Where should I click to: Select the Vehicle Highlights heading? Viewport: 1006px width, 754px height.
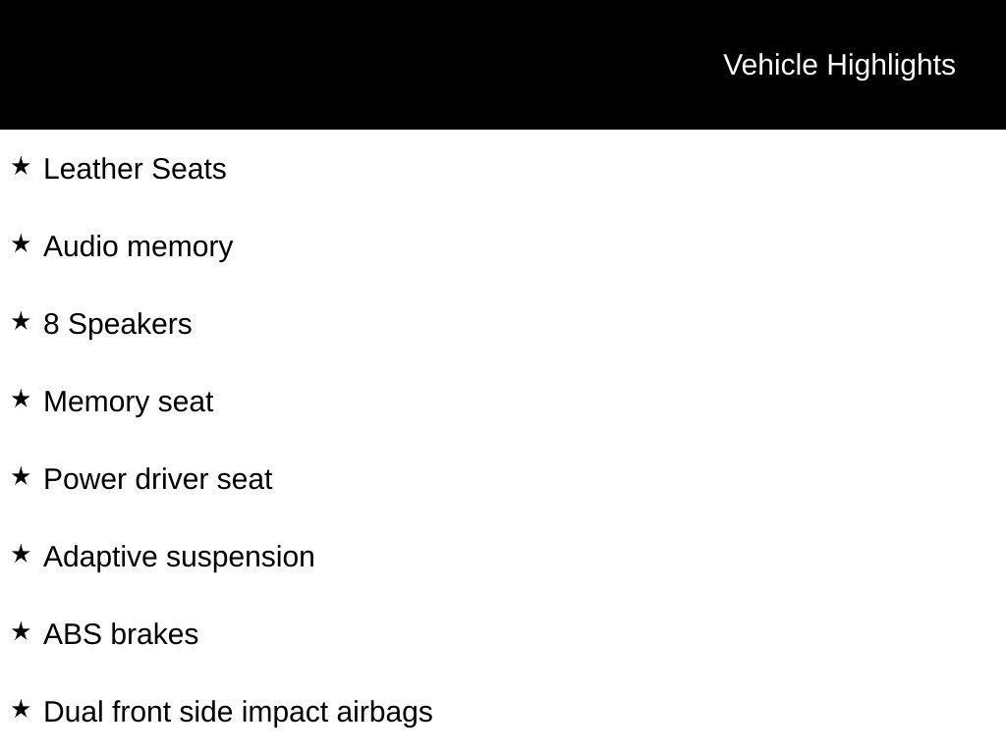[839, 66]
